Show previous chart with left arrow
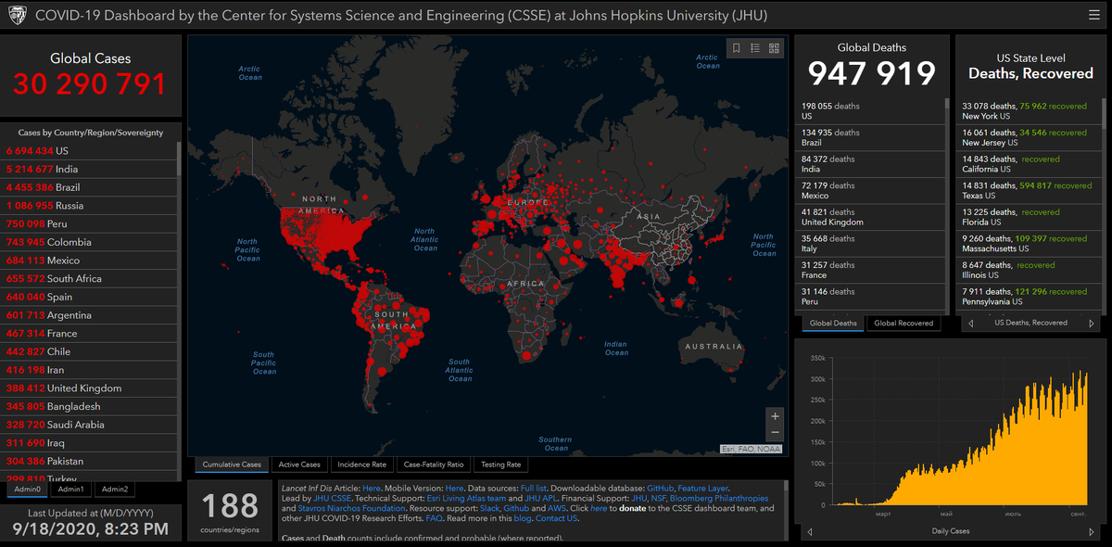 pos(811,531)
